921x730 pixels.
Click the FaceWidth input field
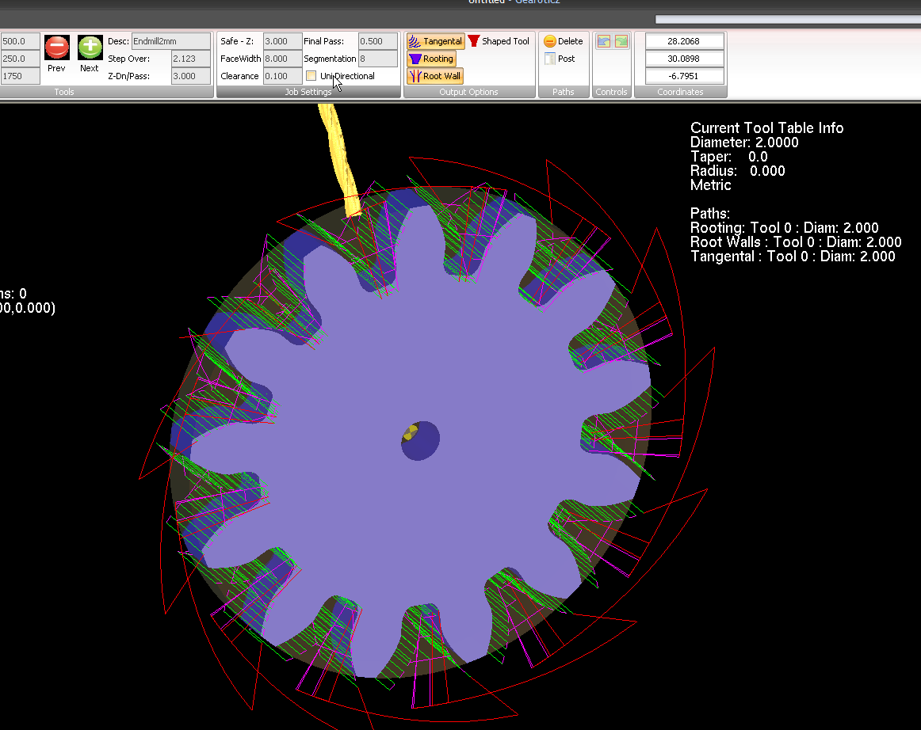[282, 59]
